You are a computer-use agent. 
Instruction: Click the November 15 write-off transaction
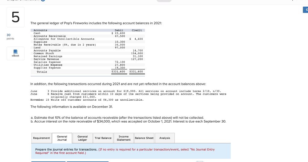(x=87, y=100)
